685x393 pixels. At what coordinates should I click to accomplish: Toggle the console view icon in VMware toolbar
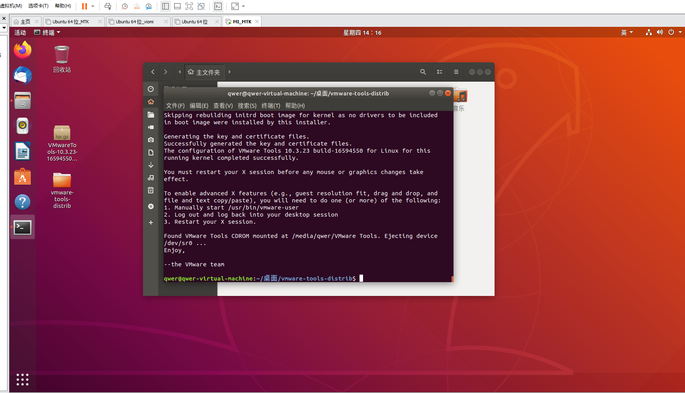(x=218, y=6)
